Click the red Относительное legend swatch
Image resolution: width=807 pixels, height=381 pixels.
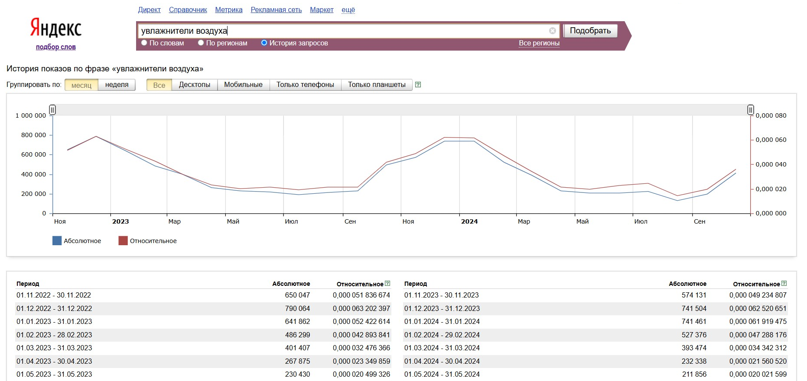pos(123,241)
